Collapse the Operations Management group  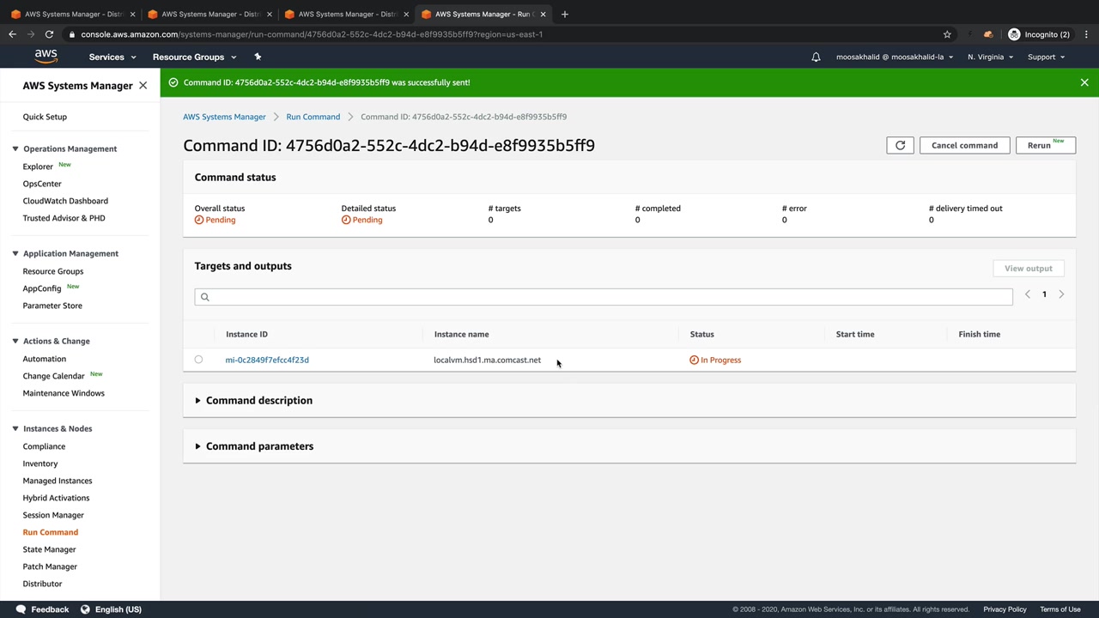pos(15,148)
